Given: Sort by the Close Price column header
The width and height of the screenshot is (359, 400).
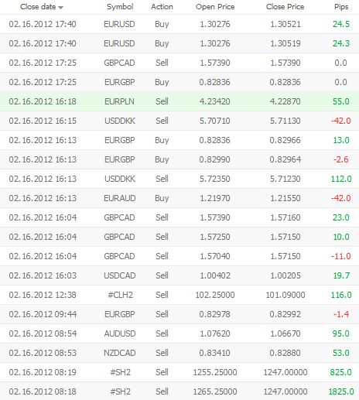Looking at the screenshot, I should click(x=285, y=7).
